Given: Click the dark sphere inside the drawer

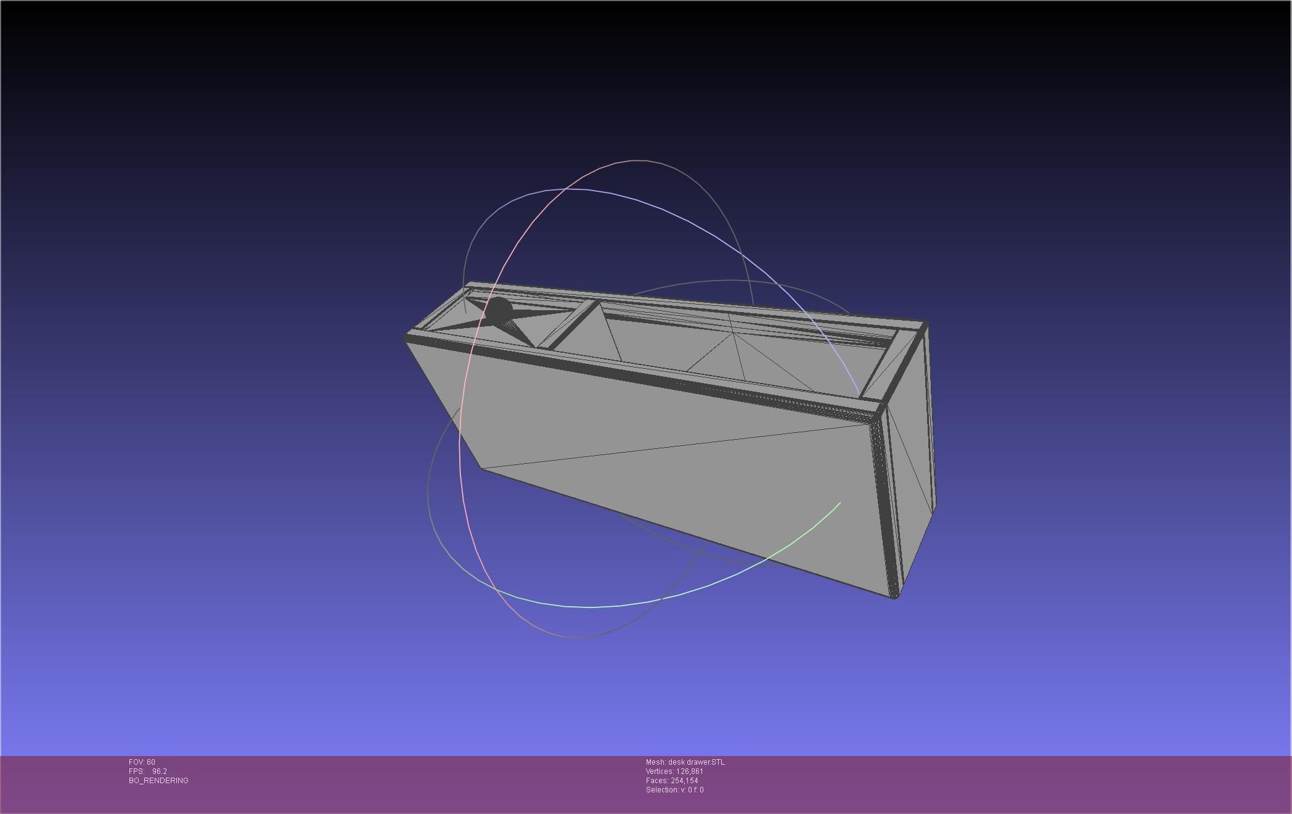Looking at the screenshot, I should pos(499,310).
